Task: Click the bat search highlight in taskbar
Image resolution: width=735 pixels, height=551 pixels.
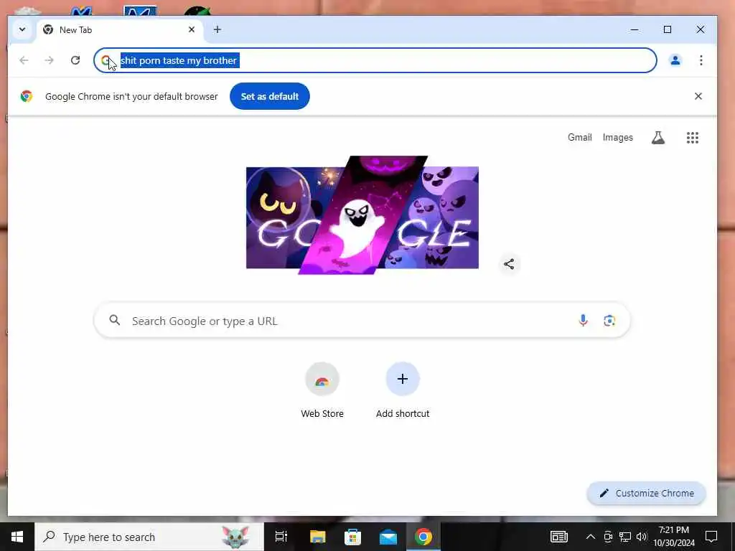Action: click(235, 537)
